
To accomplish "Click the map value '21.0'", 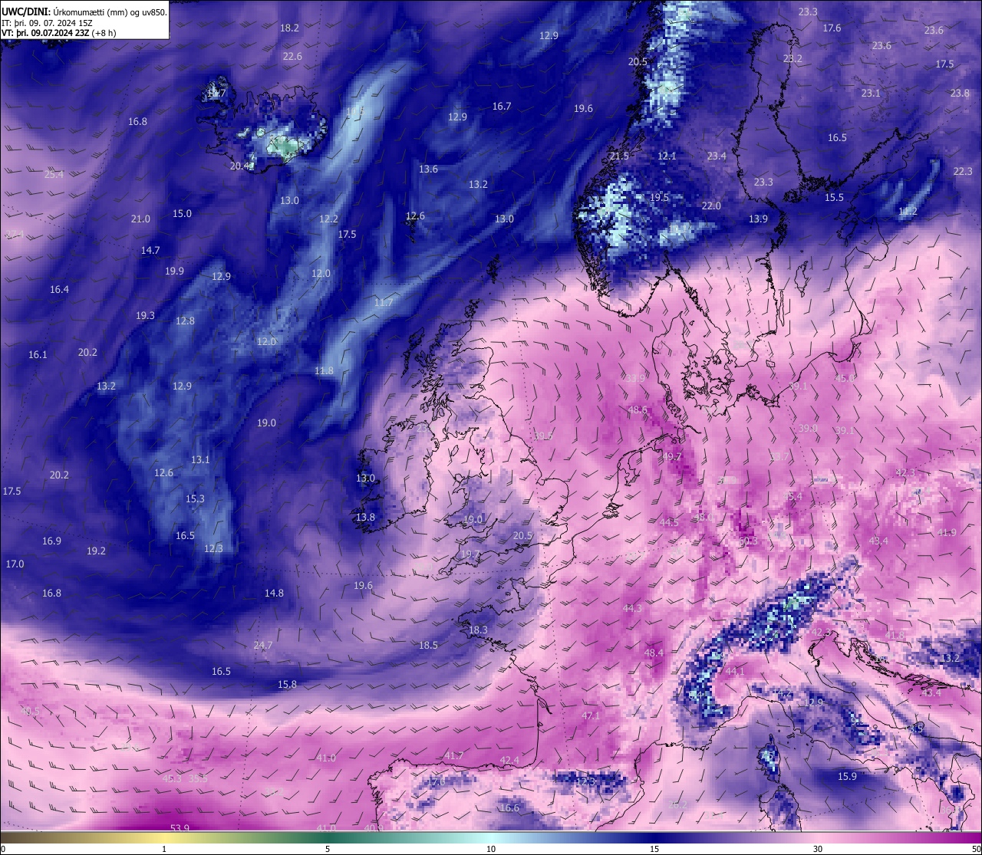I will tap(140, 219).
